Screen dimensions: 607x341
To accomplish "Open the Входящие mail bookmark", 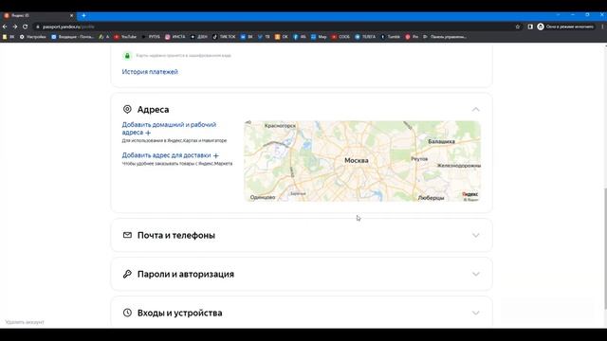I will (73, 37).
